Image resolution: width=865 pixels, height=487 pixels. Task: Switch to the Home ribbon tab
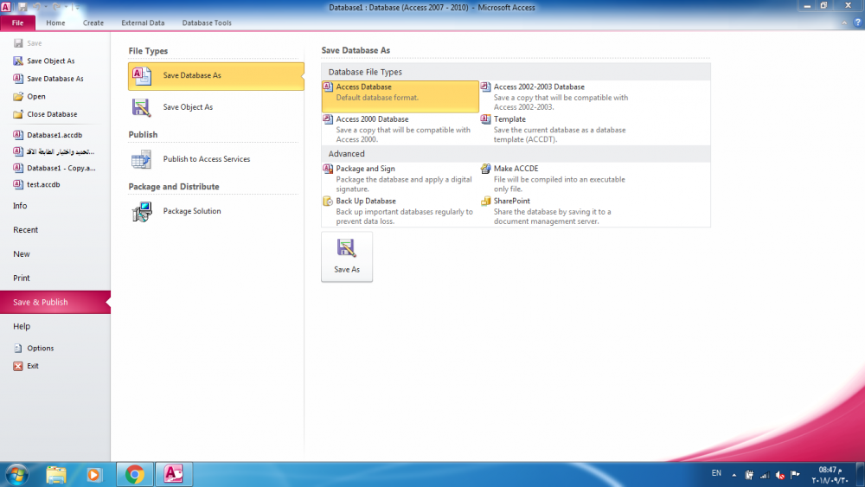pyautogui.click(x=55, y=22)
